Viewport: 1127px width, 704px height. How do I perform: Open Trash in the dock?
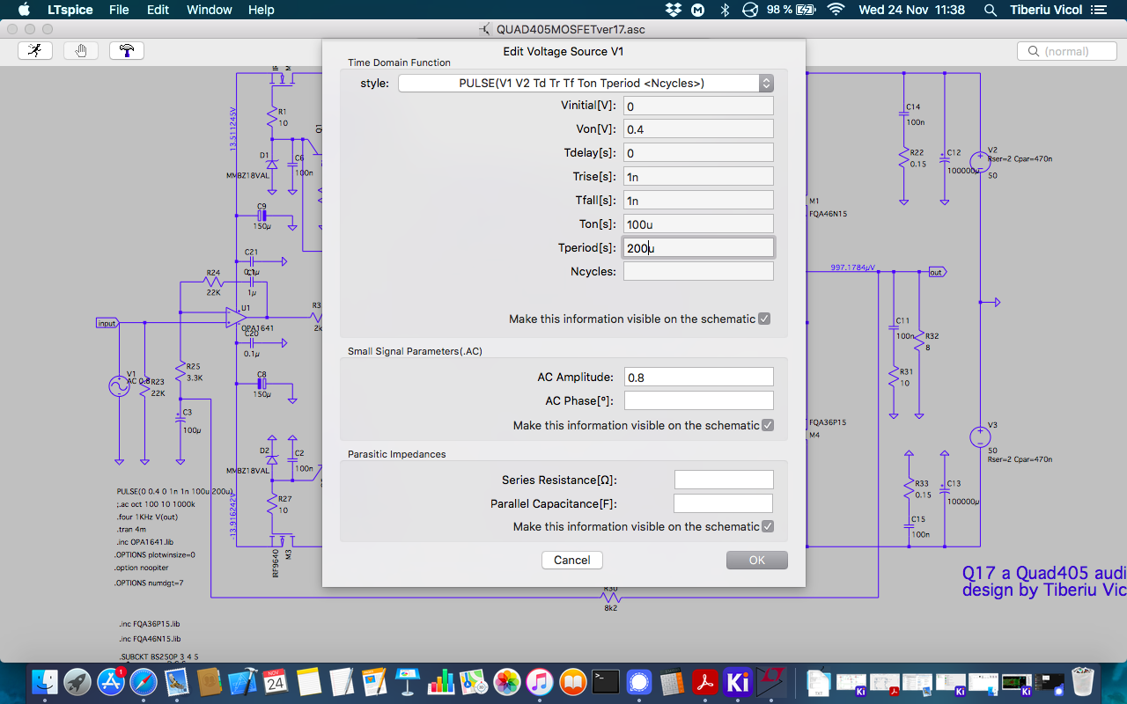click(1083, 681)
